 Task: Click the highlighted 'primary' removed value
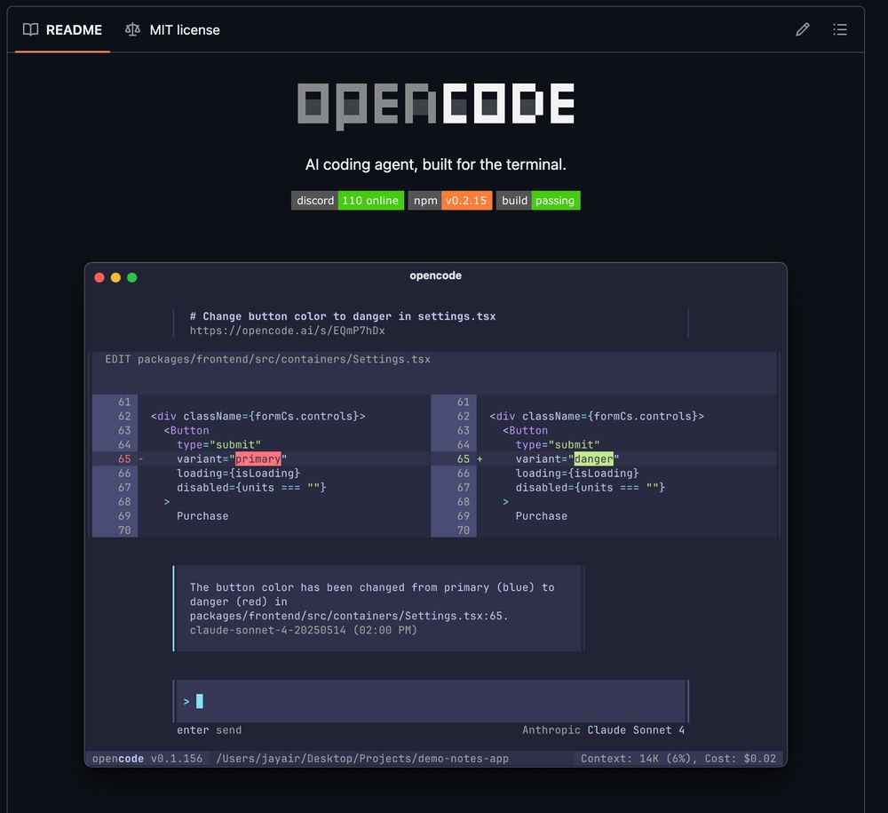(258, 458)
